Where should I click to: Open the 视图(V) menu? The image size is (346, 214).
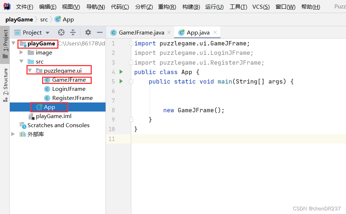point(71,7)
